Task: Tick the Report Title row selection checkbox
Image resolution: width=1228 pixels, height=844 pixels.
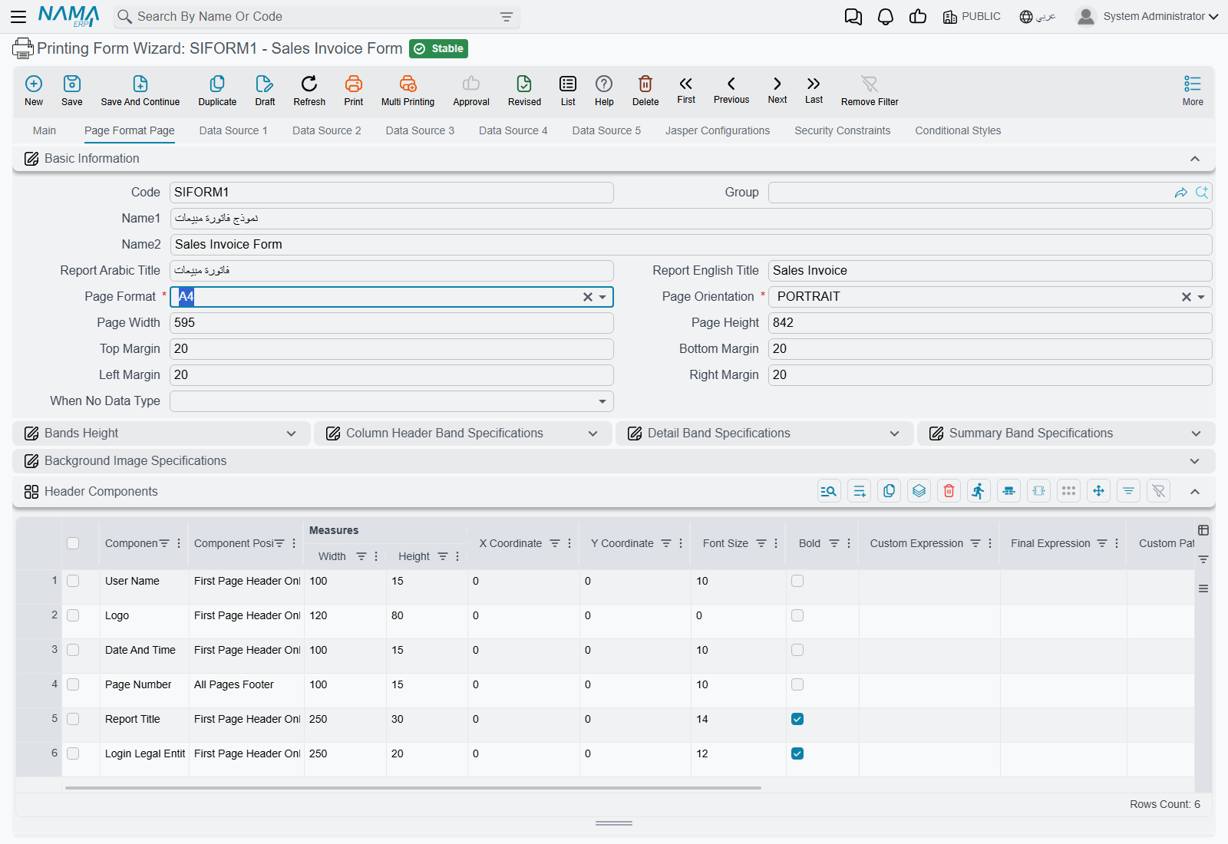Action: [x=73, y=719]
